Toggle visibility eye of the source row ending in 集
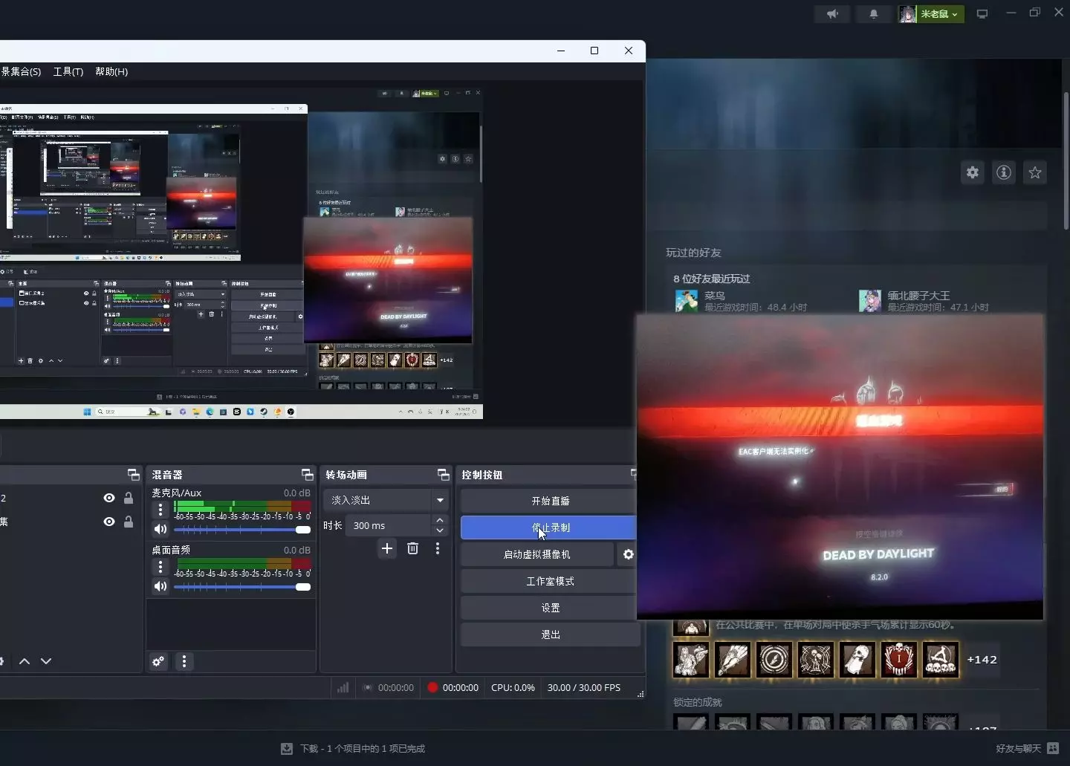 [109, 522]
